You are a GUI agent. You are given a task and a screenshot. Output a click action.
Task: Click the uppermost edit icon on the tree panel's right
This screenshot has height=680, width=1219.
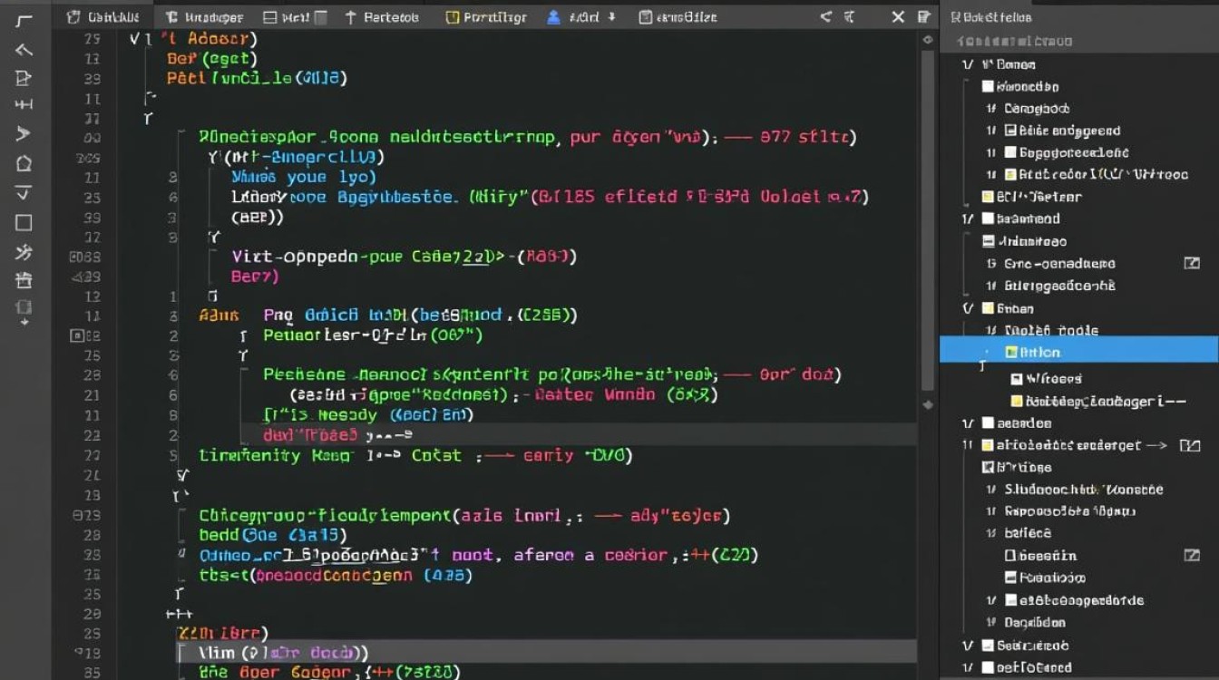1192,263
